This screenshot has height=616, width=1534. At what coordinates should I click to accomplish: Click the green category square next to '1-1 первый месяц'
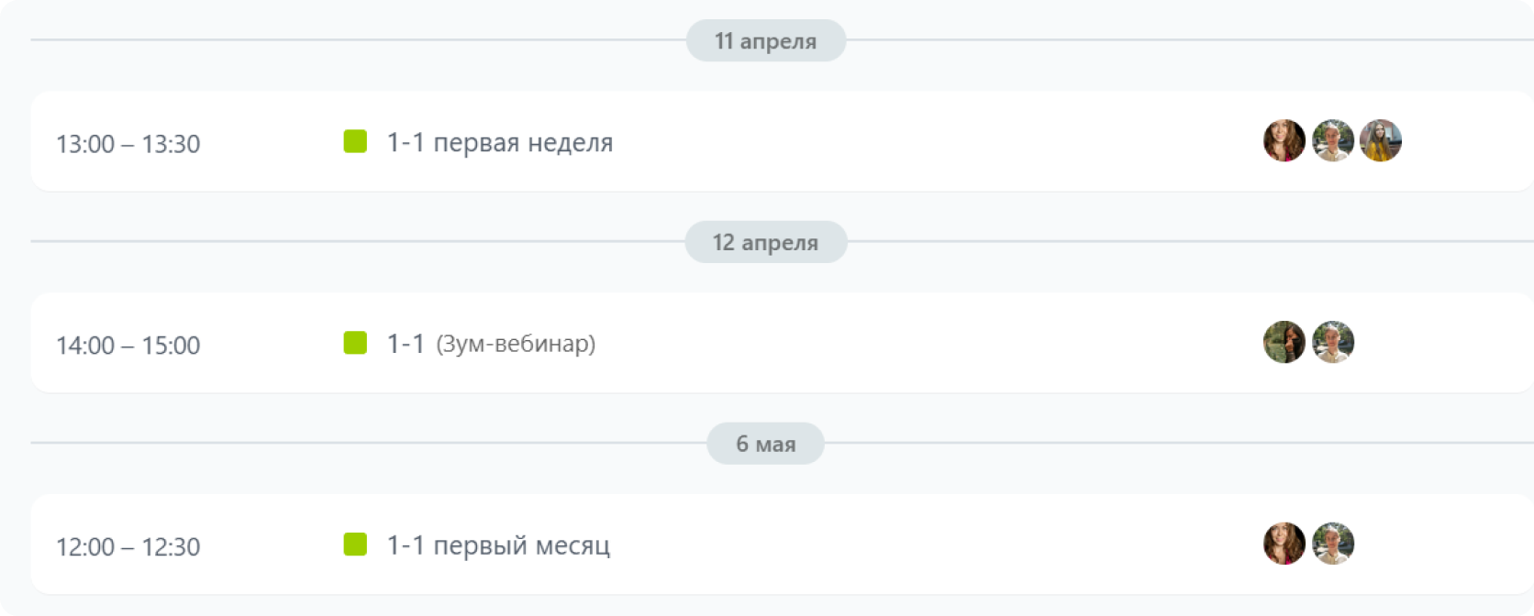point(353,543)
